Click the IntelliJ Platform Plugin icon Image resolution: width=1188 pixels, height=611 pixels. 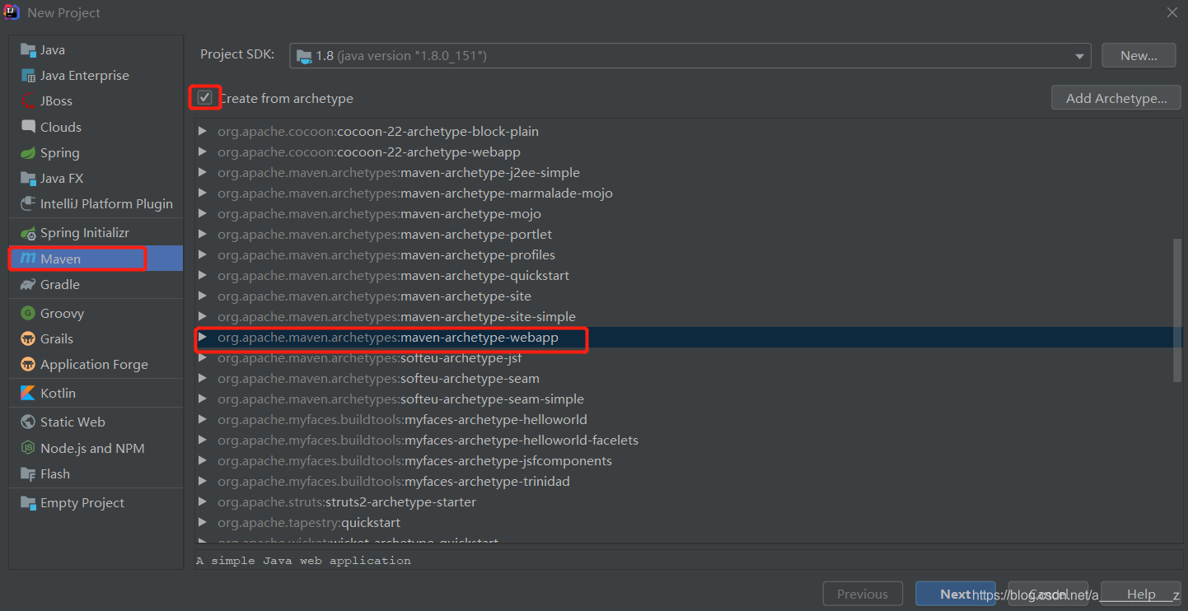click(28, 204)
